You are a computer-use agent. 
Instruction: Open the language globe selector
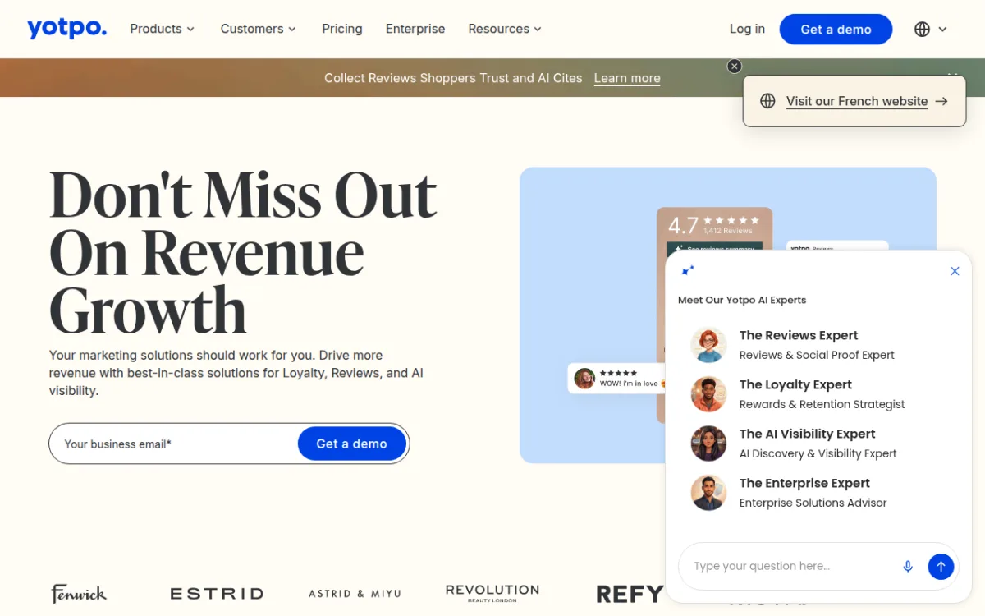tap(922, 29)
